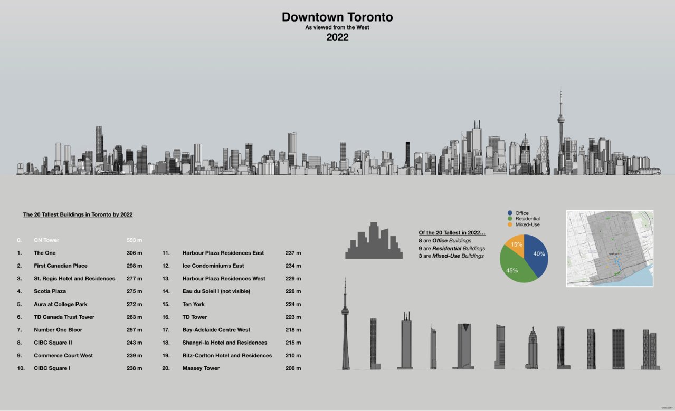Click 'Commerce Court West' entry

[x=63, y=355]
